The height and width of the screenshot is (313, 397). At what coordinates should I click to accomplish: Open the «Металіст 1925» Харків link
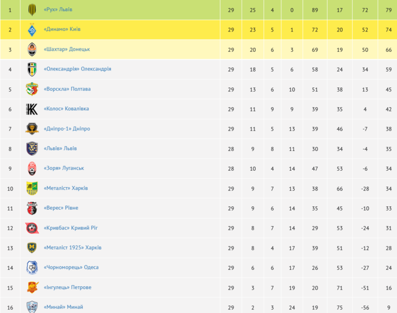pyautogui.click(x=72, y=248)
